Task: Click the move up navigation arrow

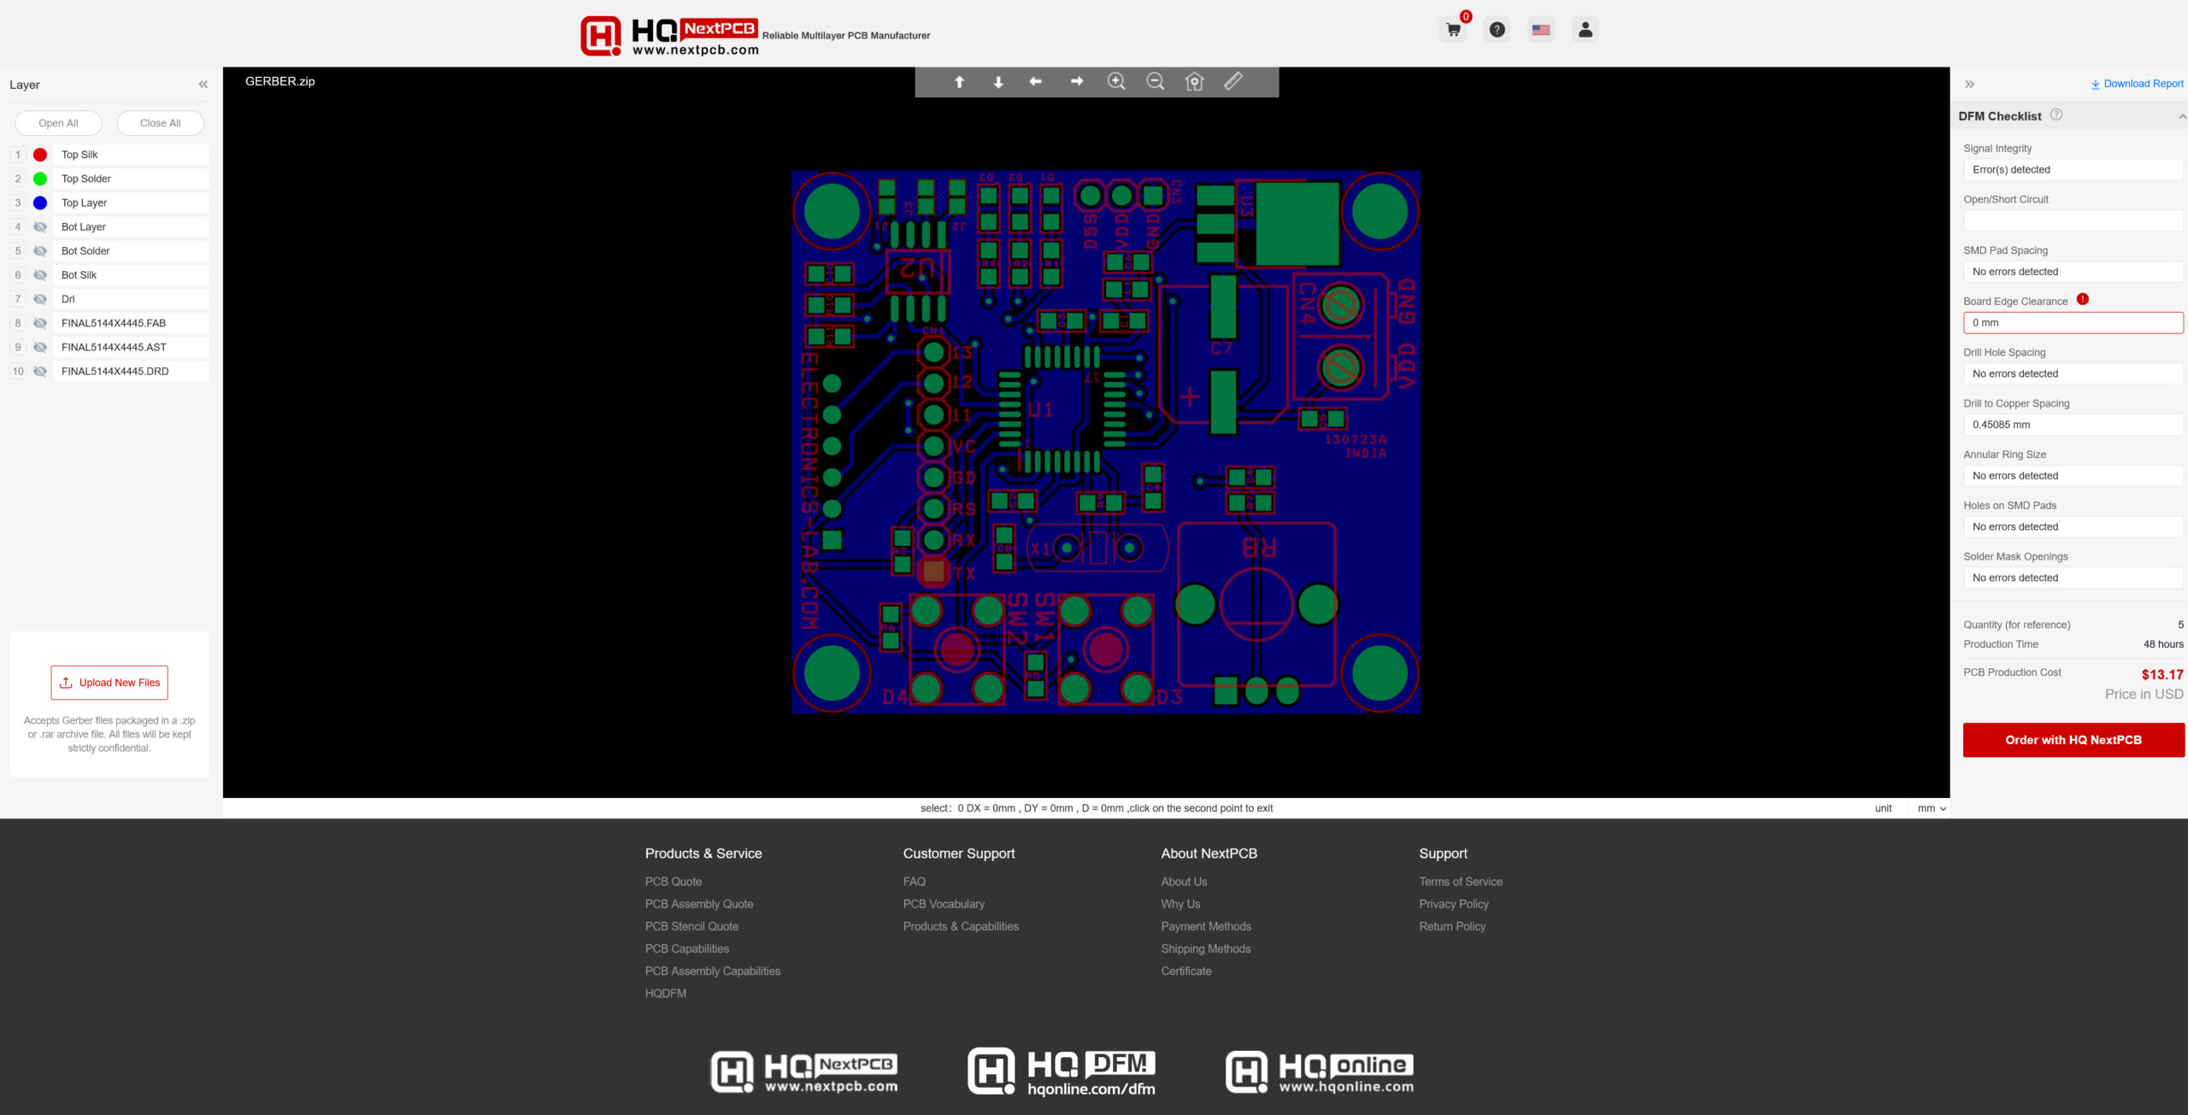Action: (959, 81)
